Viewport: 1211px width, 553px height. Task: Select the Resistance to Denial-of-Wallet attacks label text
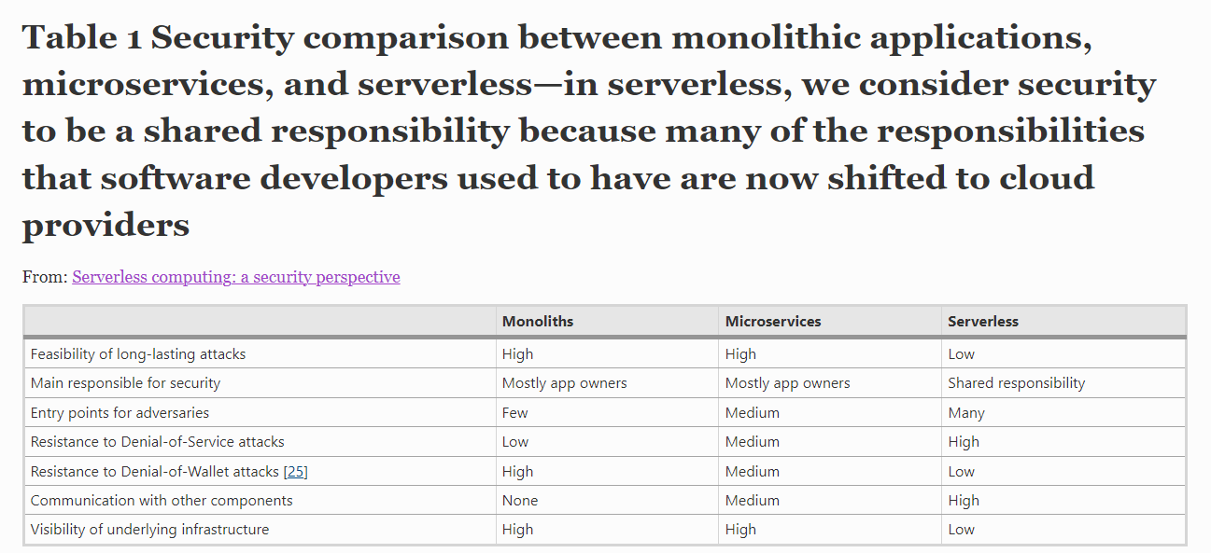click(155, 472)
